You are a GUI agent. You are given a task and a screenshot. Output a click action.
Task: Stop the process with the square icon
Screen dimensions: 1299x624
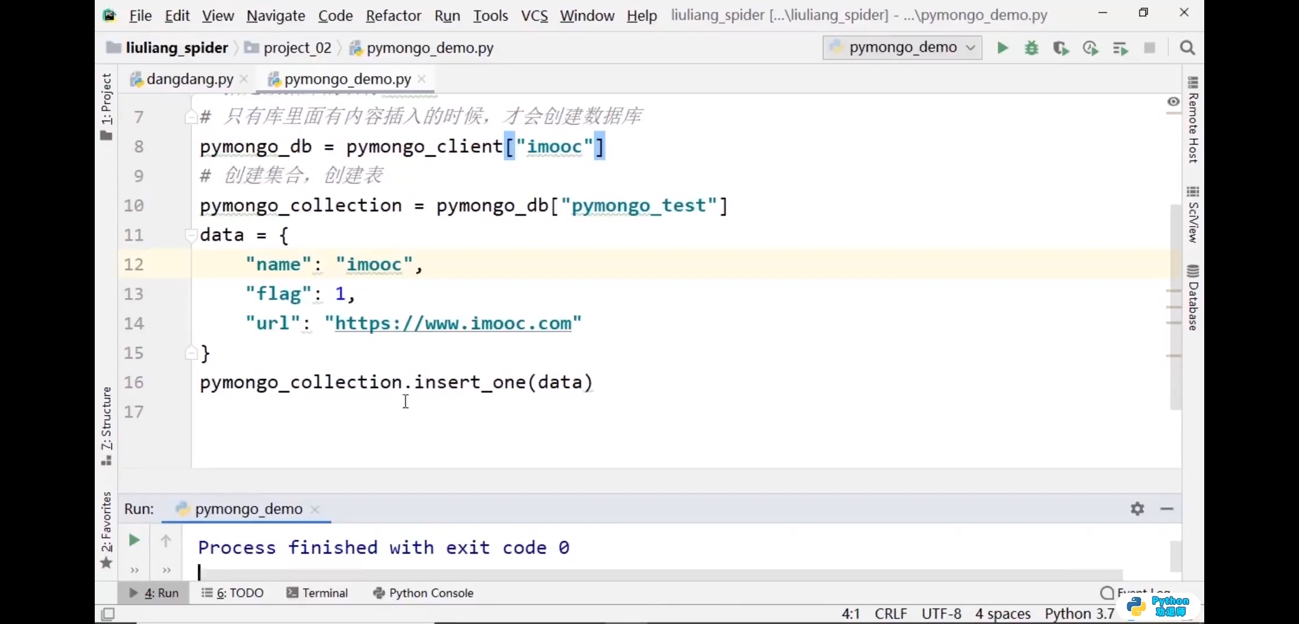coord(1150,48)
